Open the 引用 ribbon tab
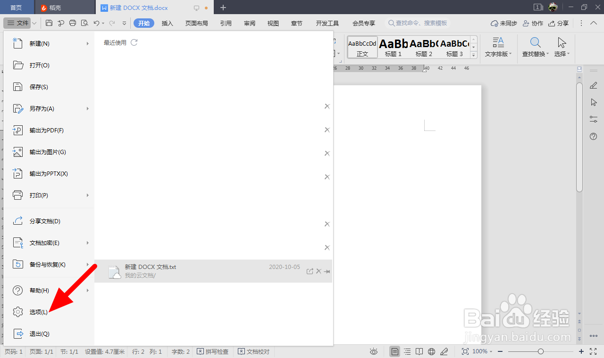The image size is (604, 358). tap(226, 23)
